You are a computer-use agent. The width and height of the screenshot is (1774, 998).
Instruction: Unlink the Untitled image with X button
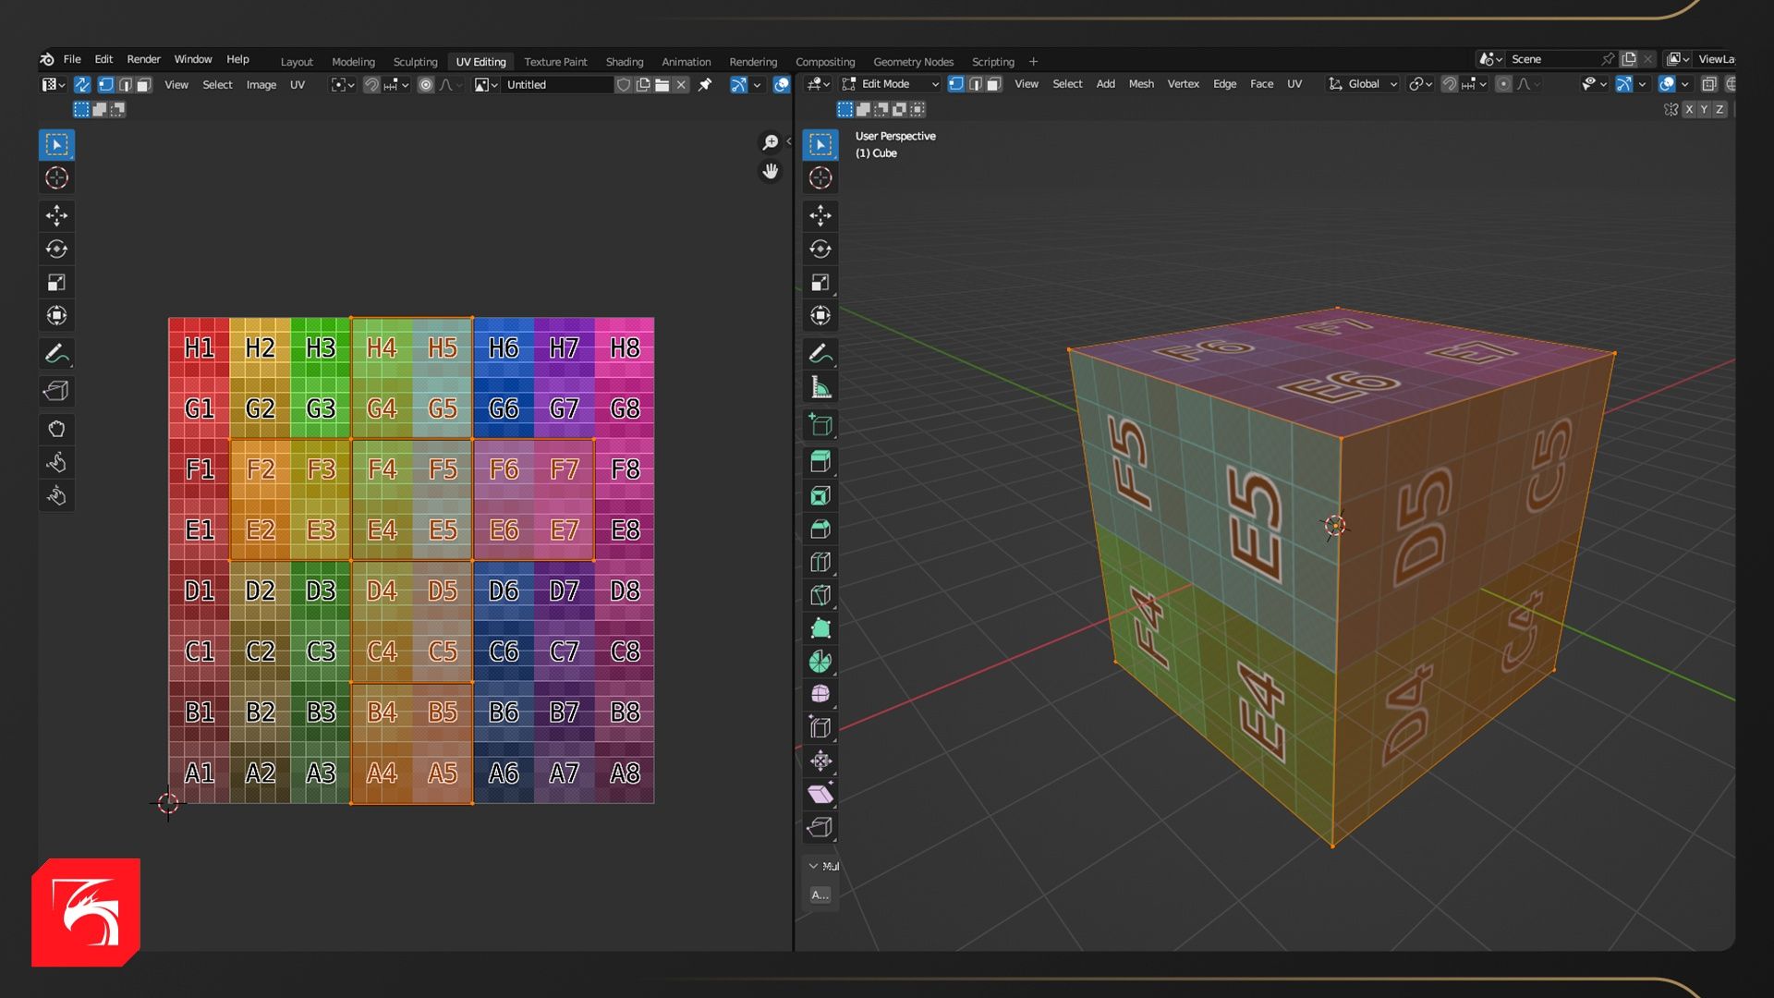pyautogui.click(x=681, y=84)
